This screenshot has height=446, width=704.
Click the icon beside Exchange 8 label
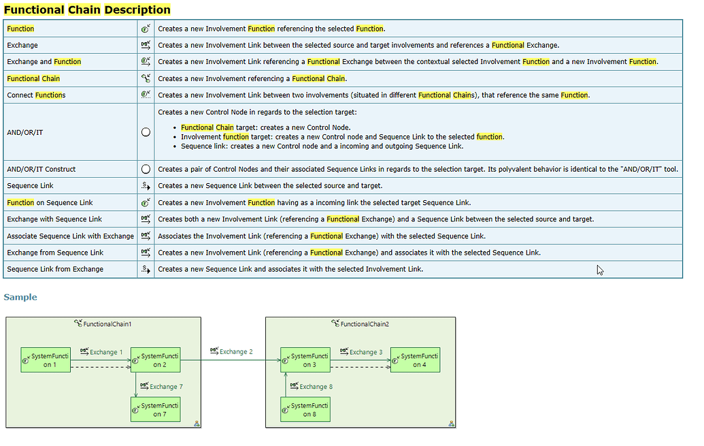294,386
